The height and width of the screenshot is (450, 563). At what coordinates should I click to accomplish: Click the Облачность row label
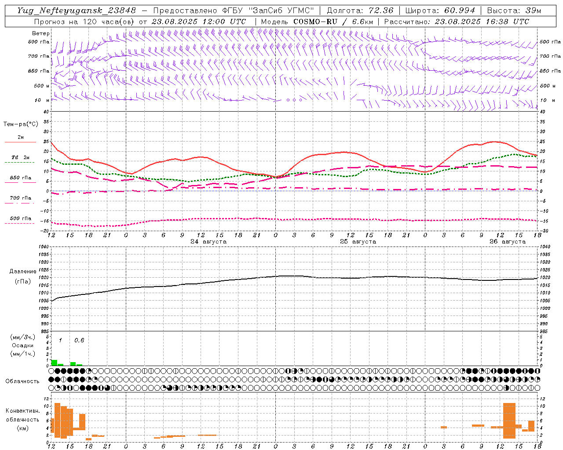tap(22, 381)
